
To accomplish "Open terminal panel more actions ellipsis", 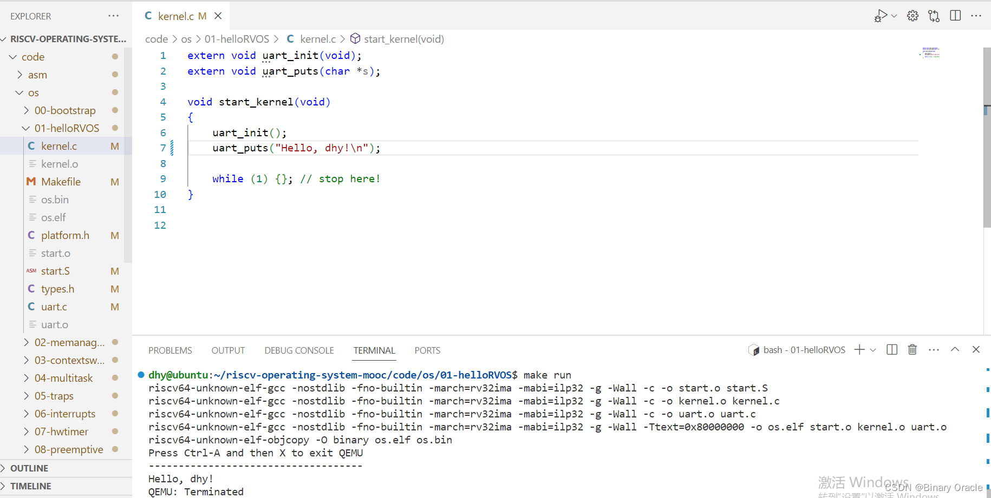I will coord(934,350).
